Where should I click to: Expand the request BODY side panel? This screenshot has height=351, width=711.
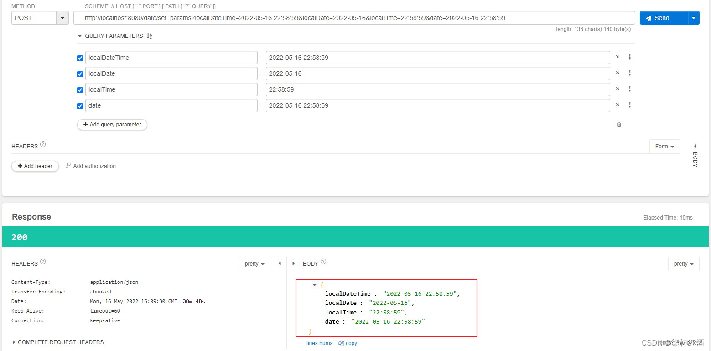695,156
